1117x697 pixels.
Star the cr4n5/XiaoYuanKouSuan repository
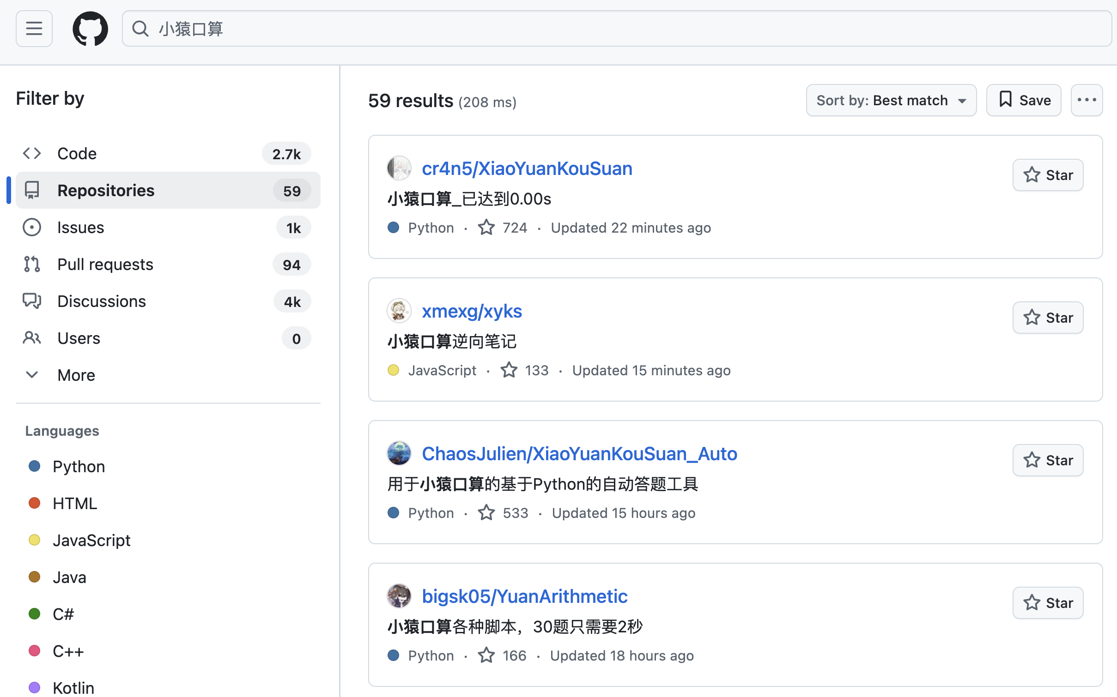(1048, 175)
